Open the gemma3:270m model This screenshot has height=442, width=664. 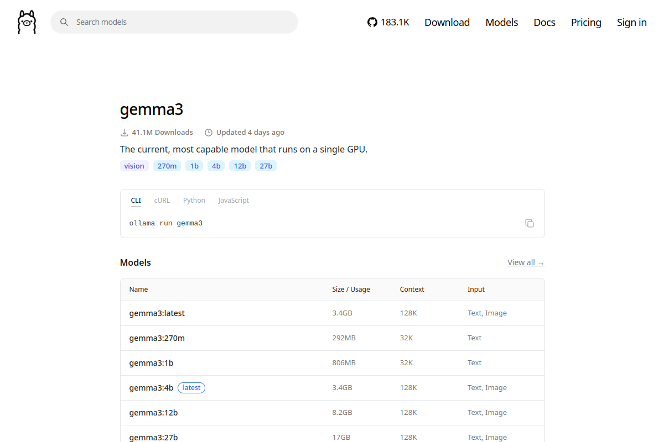(157, 338)
